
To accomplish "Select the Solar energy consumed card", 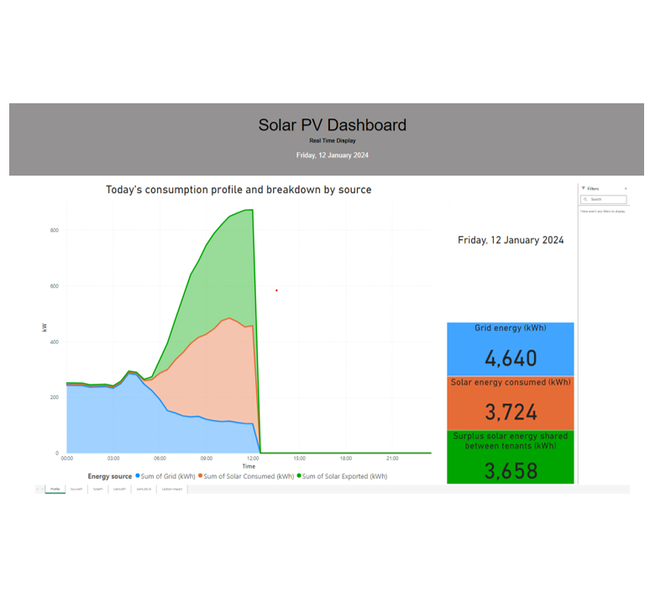I will (x=511, y=402).
